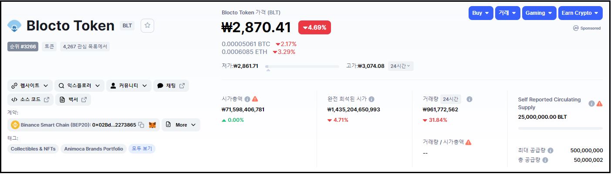The image size is (611, 174).
Task: Open the 백서 whitepaper link
Action: (x=73, y=100)
